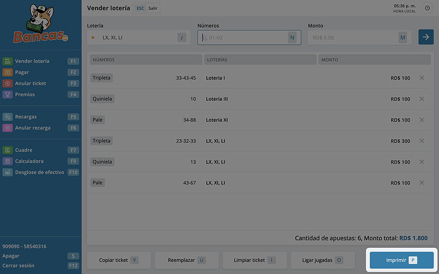Click the clock icon at top right
Image resolution: width=439 pixels, height=274 pixels.
427,9
